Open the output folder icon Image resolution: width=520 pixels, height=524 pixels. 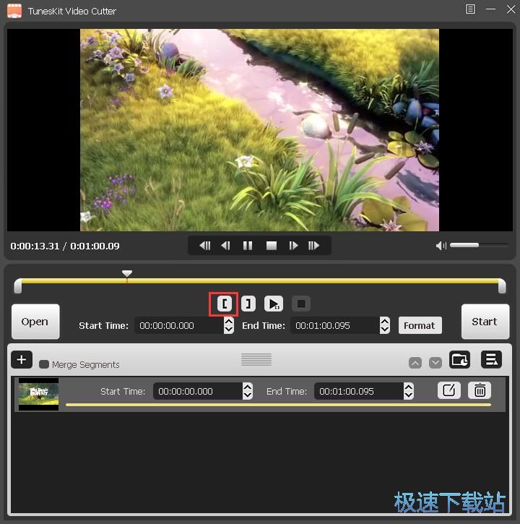pyautogui.click(x=459, y=360)
